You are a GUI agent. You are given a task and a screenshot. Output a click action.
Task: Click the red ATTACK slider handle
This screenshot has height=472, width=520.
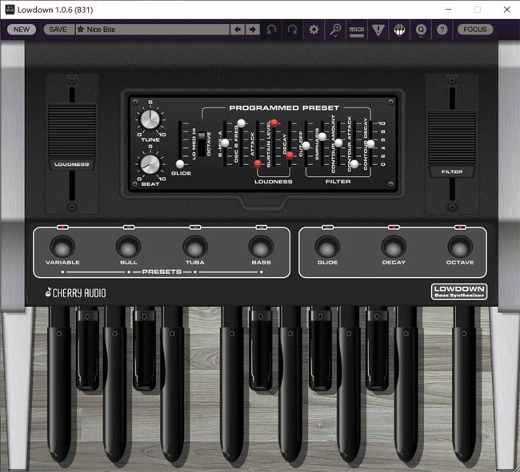[x=258, y=163]
